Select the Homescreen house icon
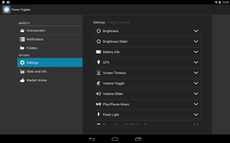 [22, 31]
